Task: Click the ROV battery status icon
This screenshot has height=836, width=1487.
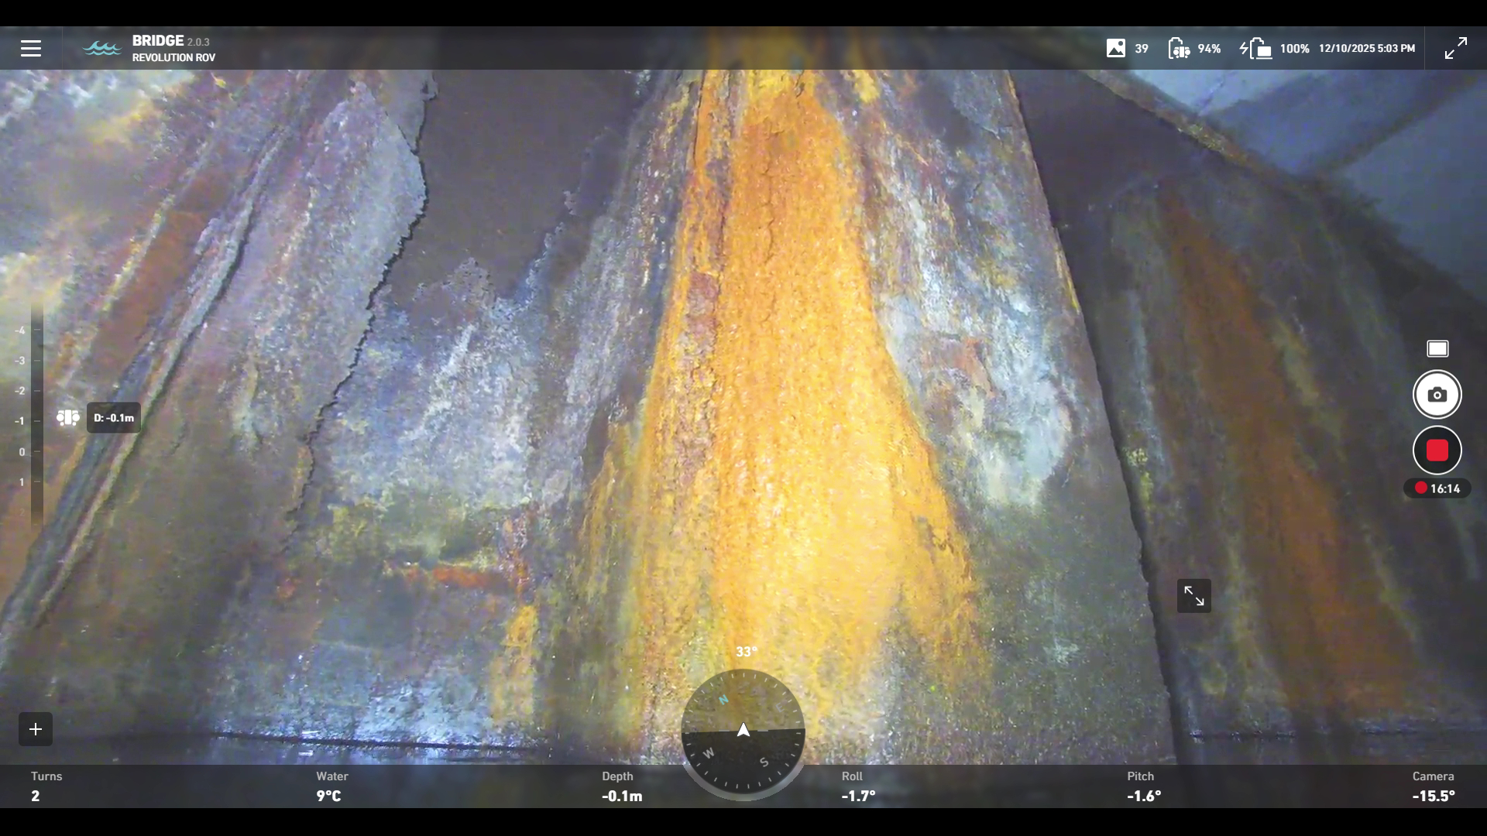Action: (1179, 48)
